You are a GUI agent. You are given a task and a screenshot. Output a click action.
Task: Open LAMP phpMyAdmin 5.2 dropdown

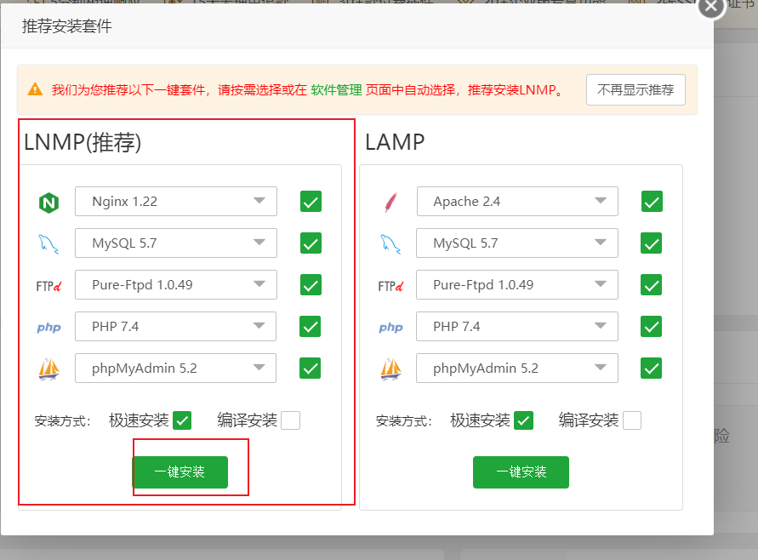coord(517,368)
